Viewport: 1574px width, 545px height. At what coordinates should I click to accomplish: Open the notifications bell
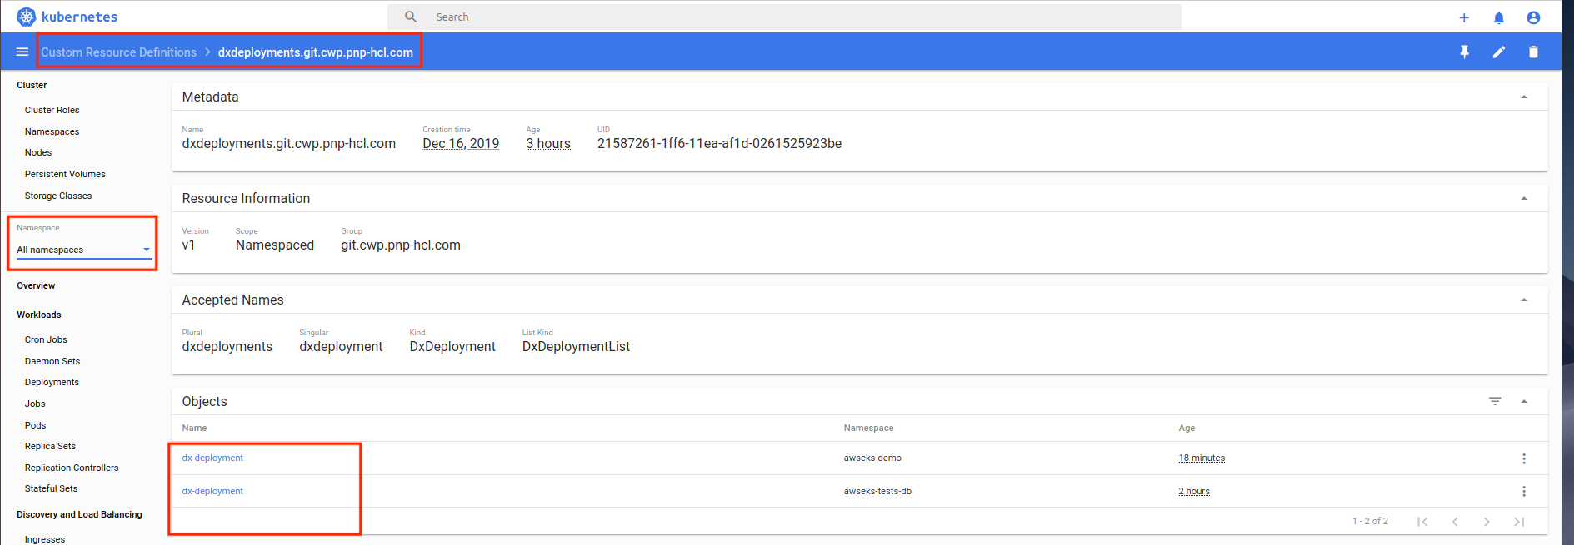tap(1499, 17)
